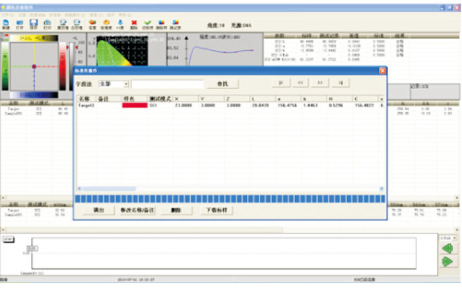Open the standard library orange toolbar icon

(106, 24)
